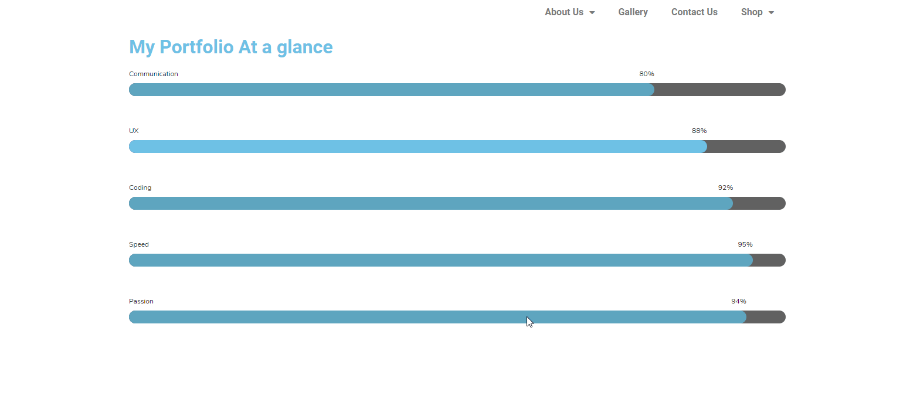910x399 pixels.
Task: Open the Shop menu item
Action: tap(757, 12)
